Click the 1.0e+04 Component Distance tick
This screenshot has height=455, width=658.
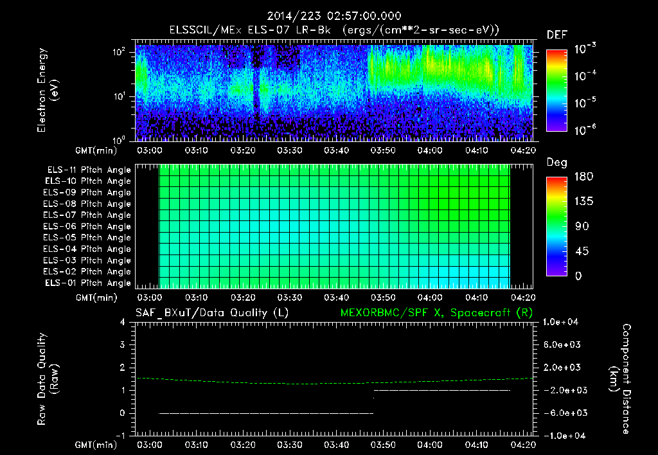click(x=560, y=323)
